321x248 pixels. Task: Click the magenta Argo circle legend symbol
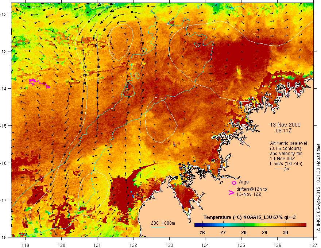pyautogui.click(x=234, y=183)
